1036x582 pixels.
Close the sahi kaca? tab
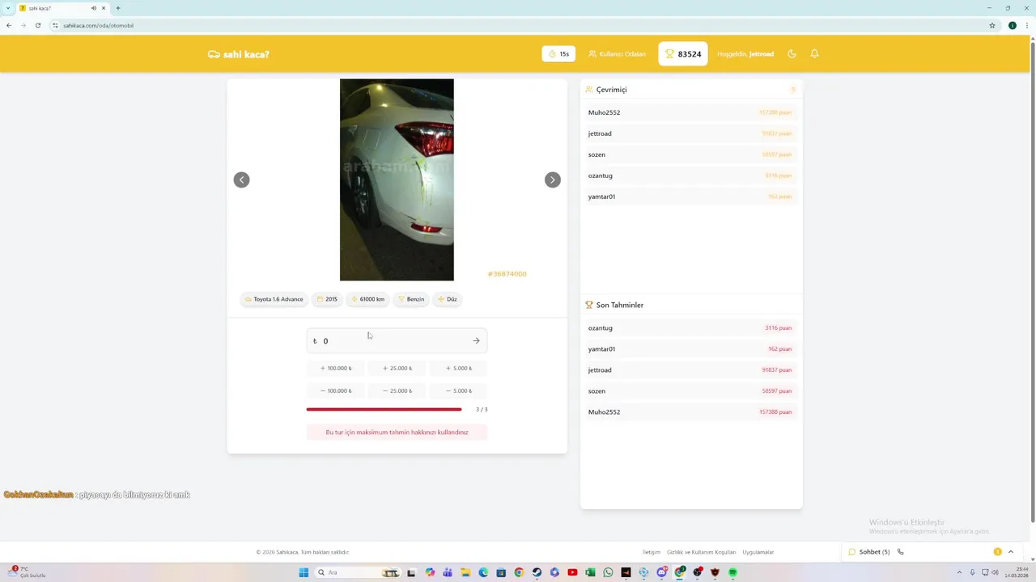click(x=104, y=8)
